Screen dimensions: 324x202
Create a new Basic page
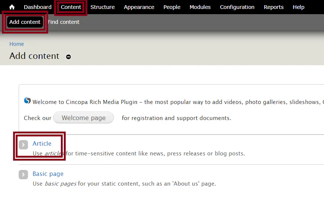[x=48, y=174]
